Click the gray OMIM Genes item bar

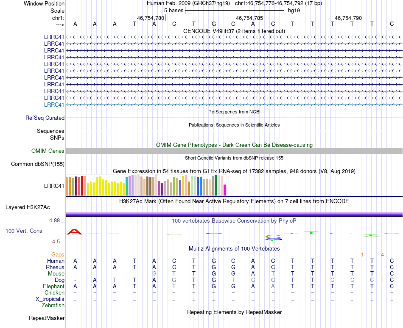click(234, 151)
